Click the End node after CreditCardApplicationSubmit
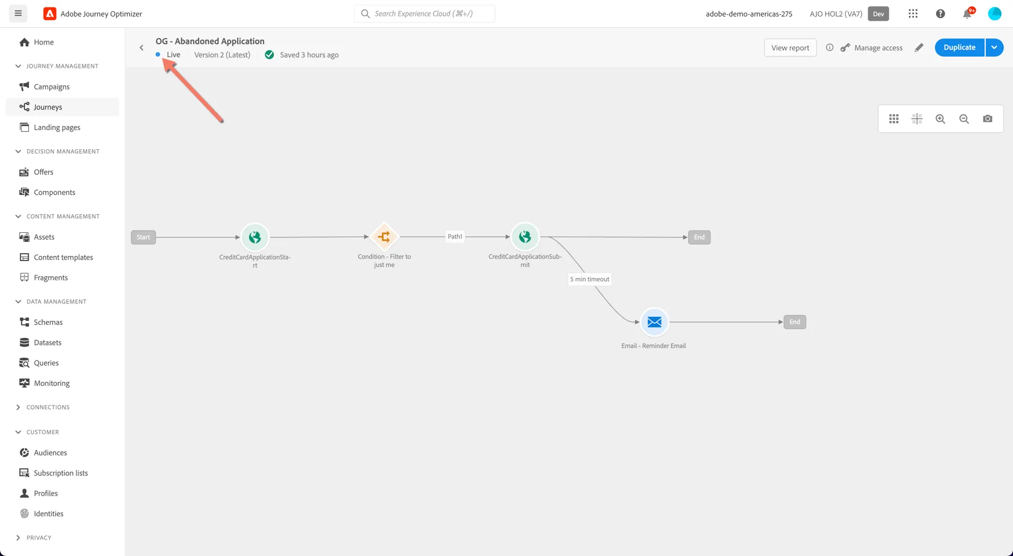The height and width of the screenshot is (556, 1013). click(x=699, y=237)
